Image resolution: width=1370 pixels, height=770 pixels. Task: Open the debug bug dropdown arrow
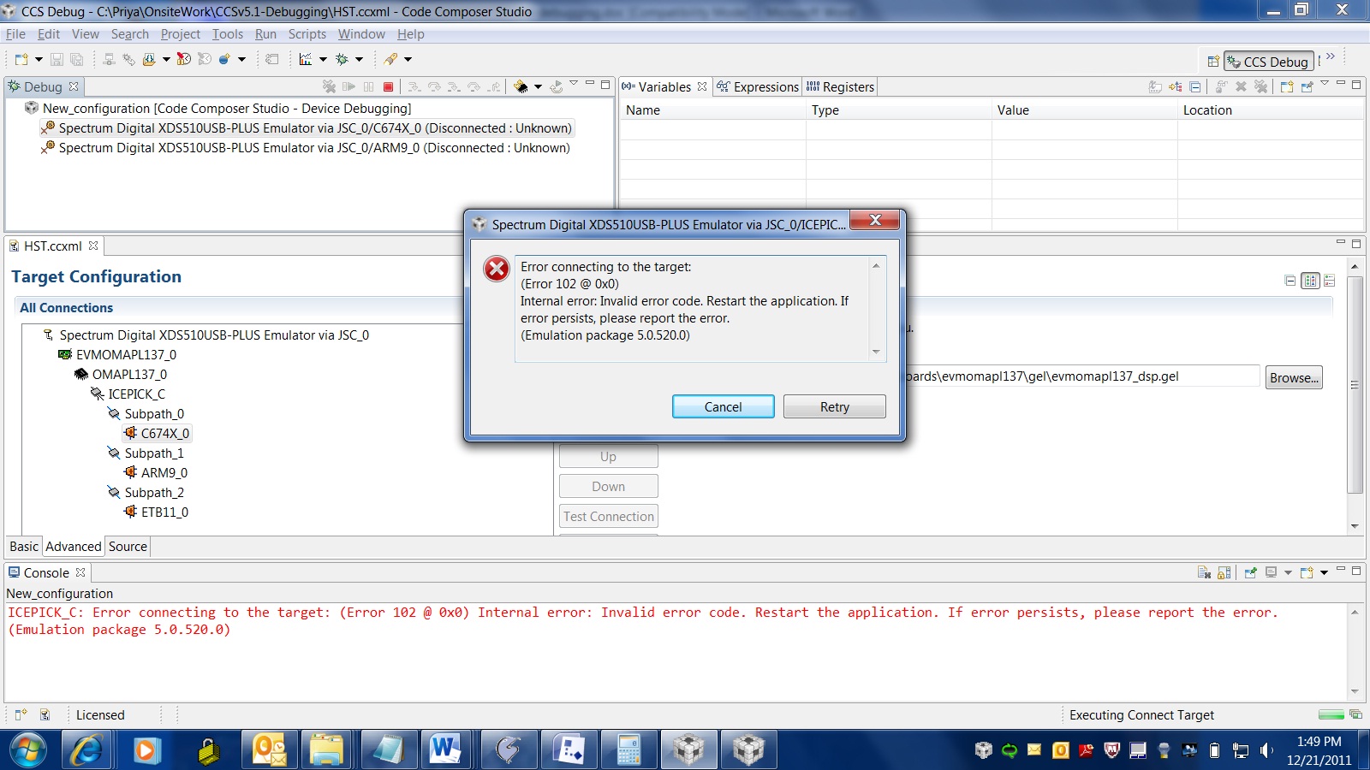(359, 60)
